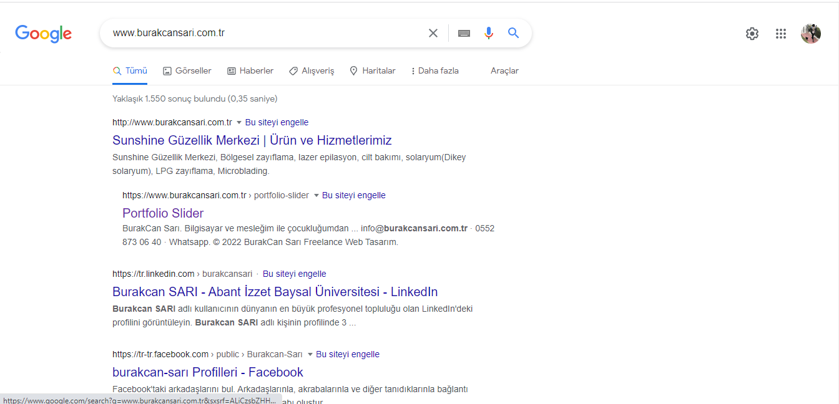Screen dimensions: 839x404
Task: Open the on-screen keyboard input tool
Action: [464, 33]
